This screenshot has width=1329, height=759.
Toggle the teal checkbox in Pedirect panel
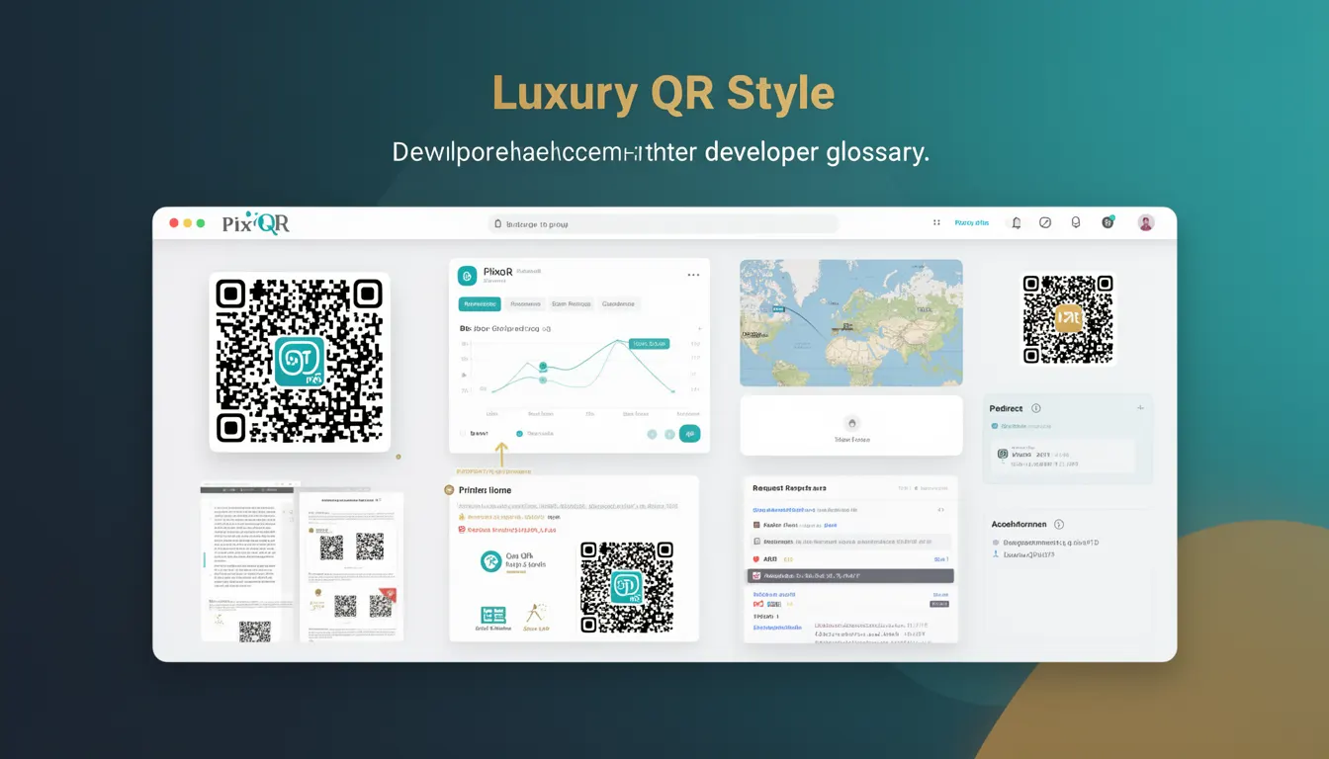[995, 426]
